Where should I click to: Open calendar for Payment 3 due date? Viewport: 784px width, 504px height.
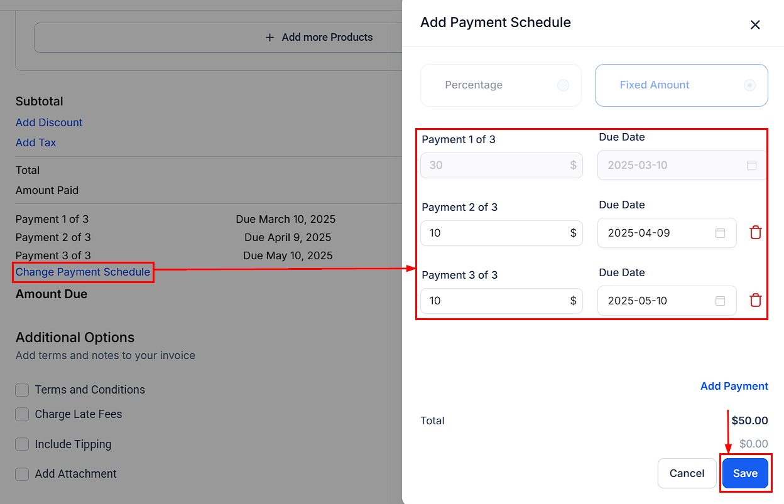pyautogui.click(x=720, y=301)
